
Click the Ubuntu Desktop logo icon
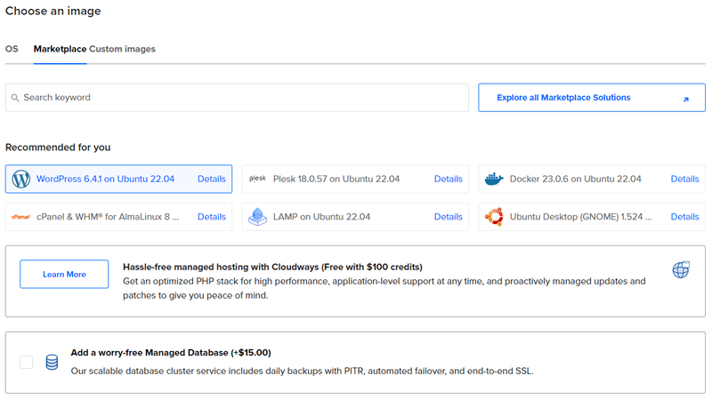(494, 217)
